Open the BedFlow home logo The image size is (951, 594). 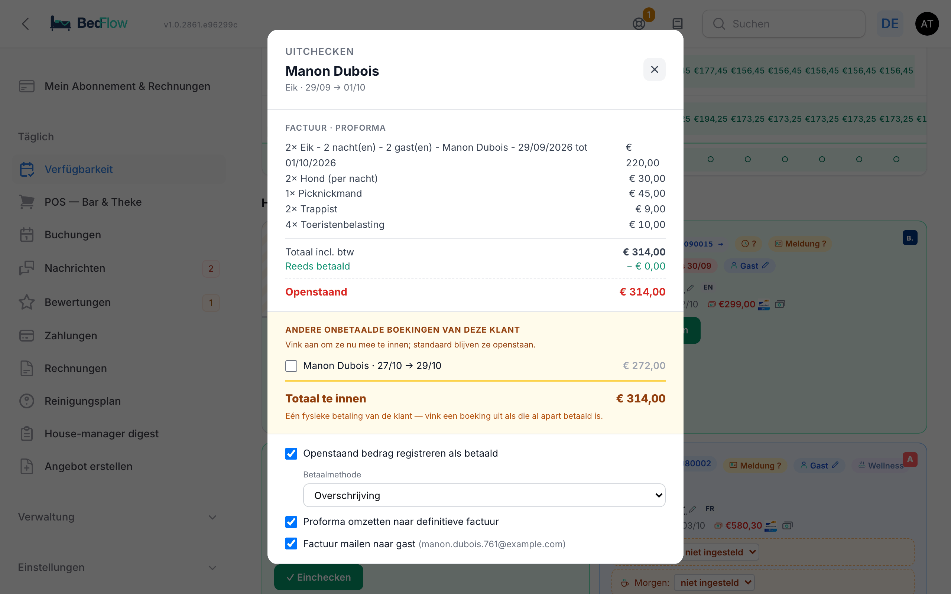point(89,23)
